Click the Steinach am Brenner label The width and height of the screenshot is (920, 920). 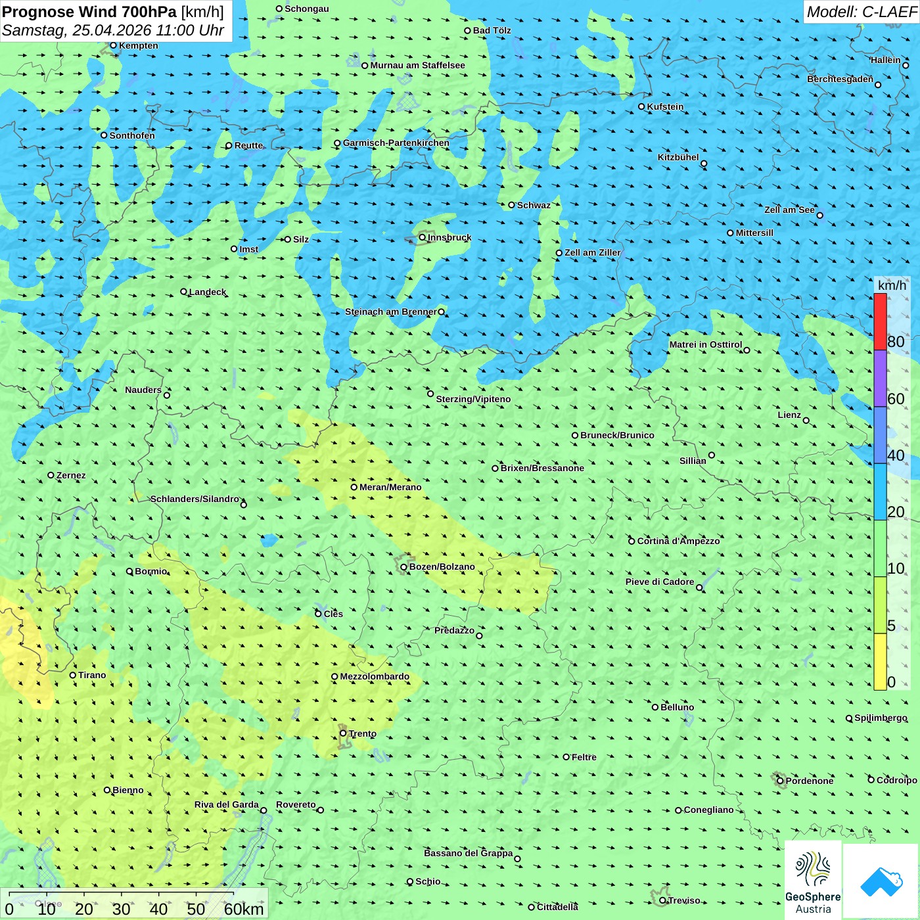(390, 311)
